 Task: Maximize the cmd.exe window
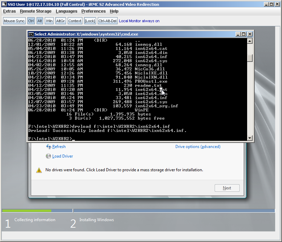[244, 34]
